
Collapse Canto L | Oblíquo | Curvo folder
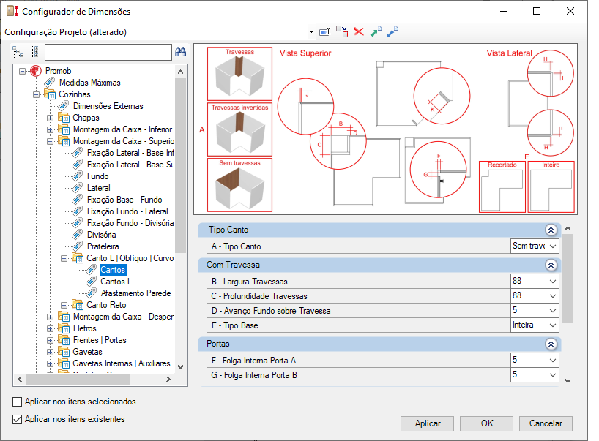64,259
